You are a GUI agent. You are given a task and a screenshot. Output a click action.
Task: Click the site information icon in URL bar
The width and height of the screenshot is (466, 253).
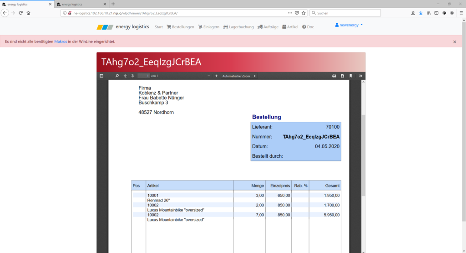(65, 13)
